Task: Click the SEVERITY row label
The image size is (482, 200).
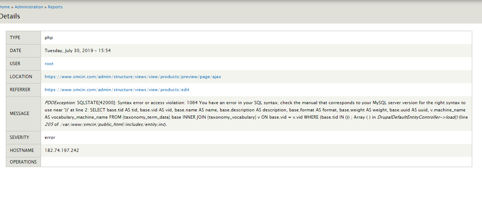Action: [20, 137]
